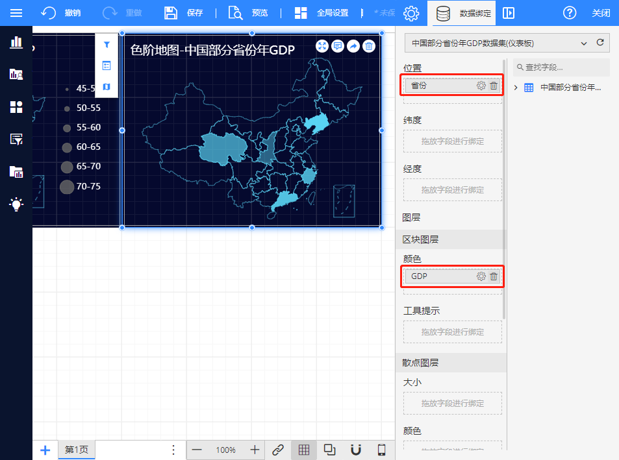Click the lightbulb icon in left sidebar
The height and width of the screenshot is (460, 619).
(x=16, y=204)
